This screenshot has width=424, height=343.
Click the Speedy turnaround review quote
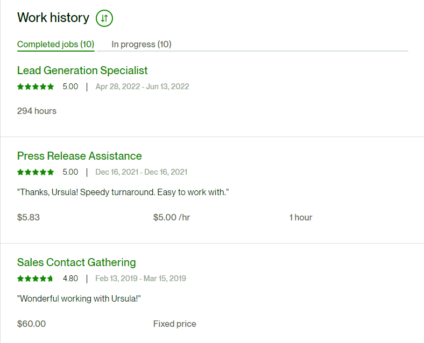click(x=123, y=192)
